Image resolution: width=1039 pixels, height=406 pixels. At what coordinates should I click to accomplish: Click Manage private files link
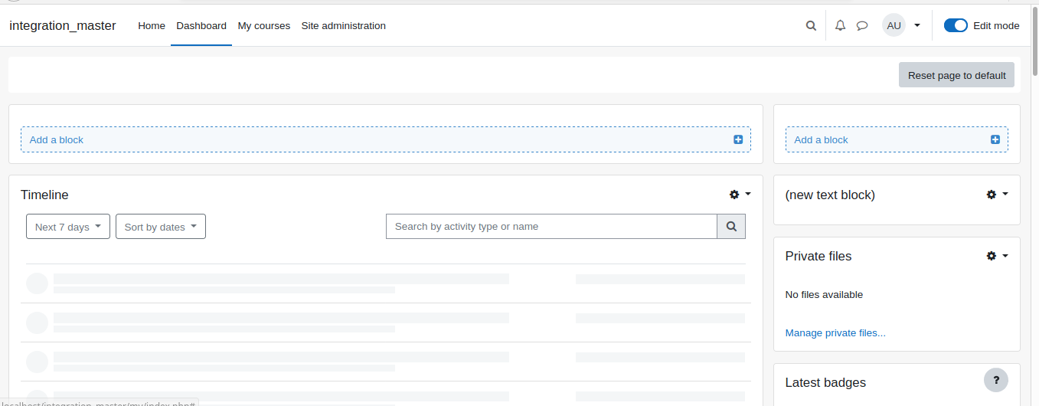[x=835, y=332]
